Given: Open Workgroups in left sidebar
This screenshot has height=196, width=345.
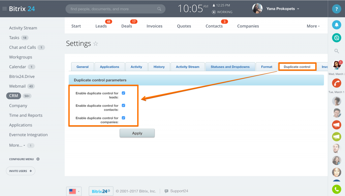Looking at the screenshot, I should point(21,57).
